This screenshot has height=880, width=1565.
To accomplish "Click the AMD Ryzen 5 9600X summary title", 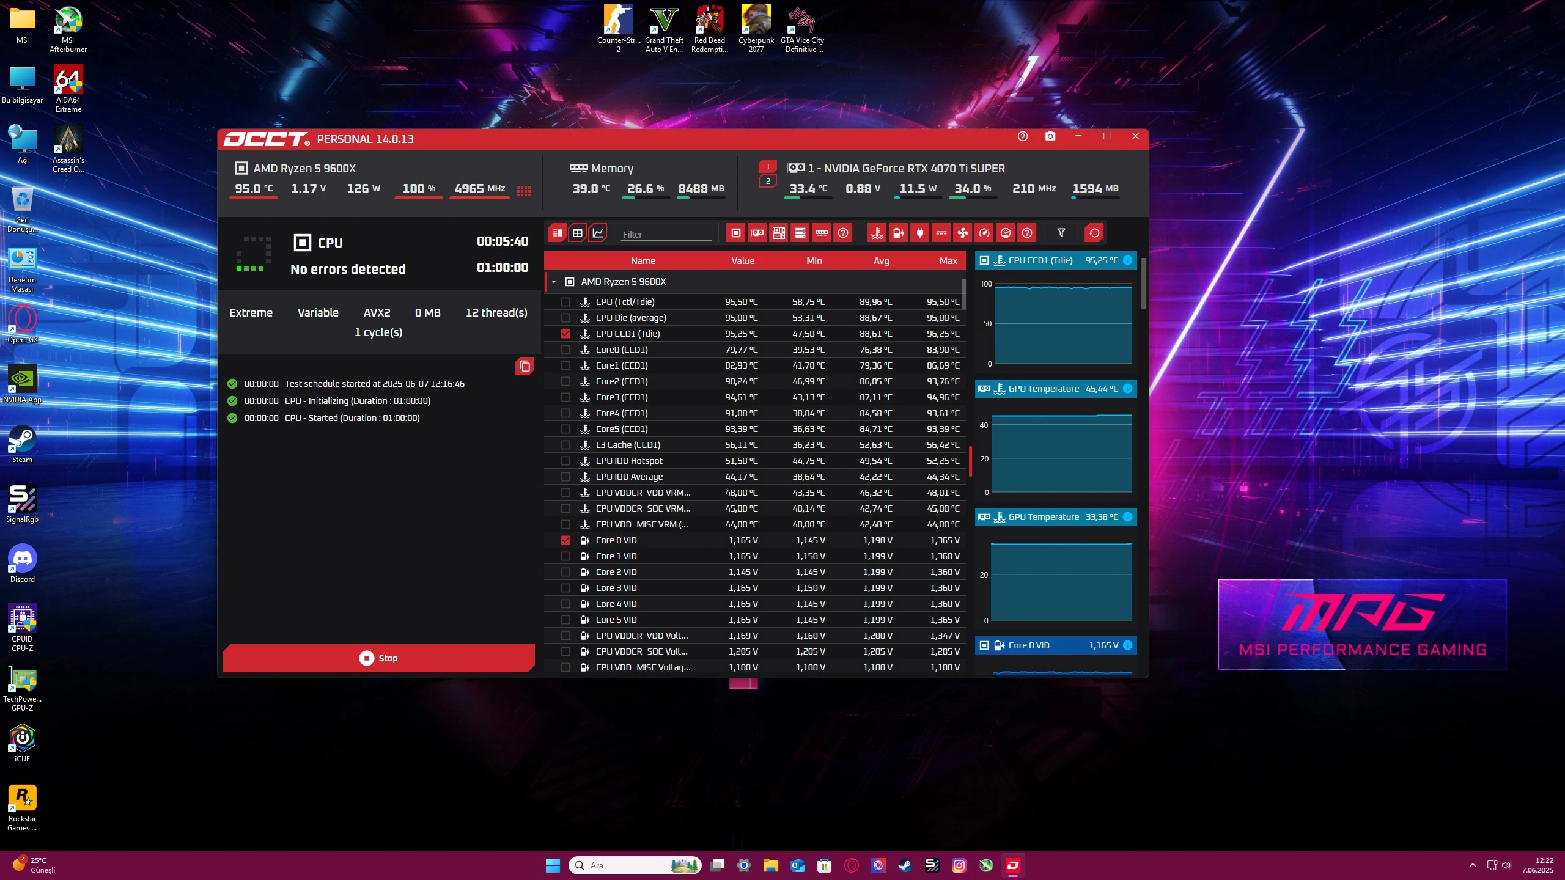I will coord(304,169).
